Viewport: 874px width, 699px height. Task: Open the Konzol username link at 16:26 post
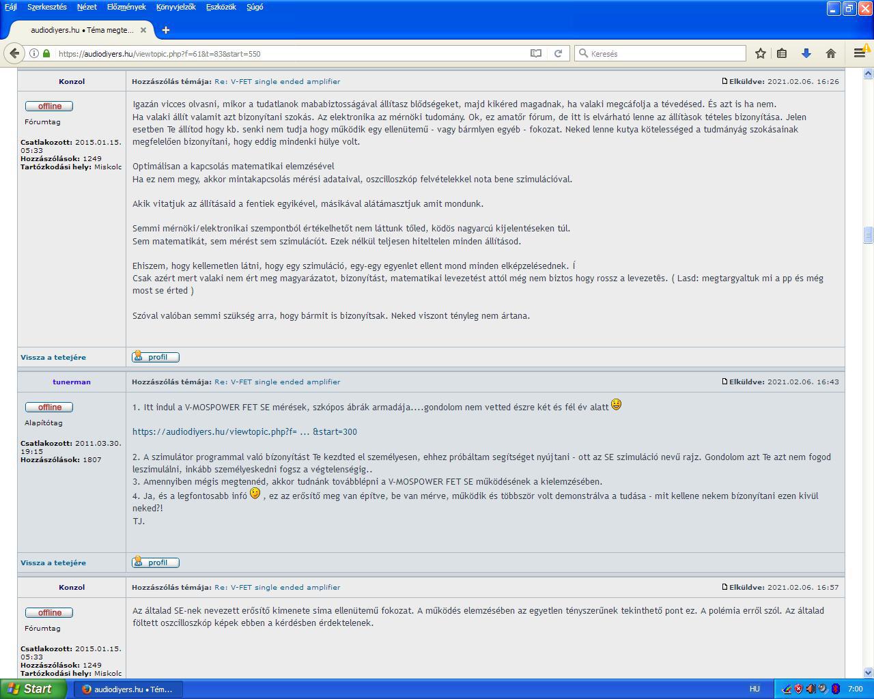(x=72, y=81)
